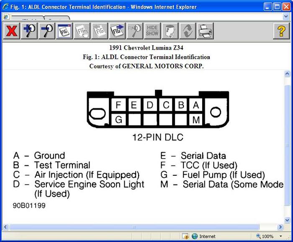
Task: Click 'TCC (If Used)' legend text
Action: tap(209, 165)
